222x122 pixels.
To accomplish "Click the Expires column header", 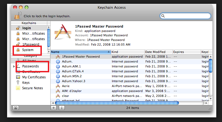I will click(x=187, y=52).
